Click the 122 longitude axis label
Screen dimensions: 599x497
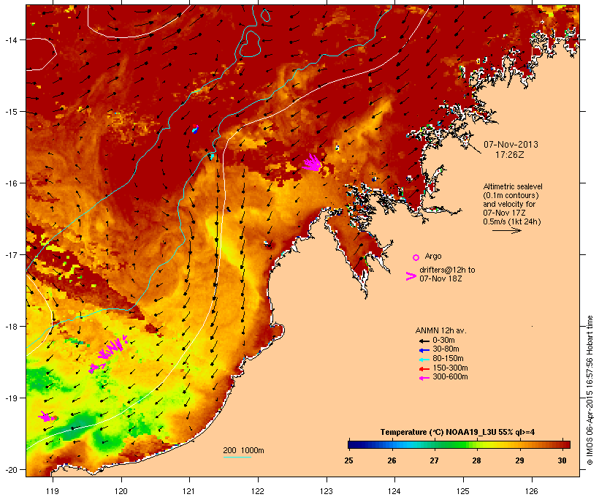(258, 491)
